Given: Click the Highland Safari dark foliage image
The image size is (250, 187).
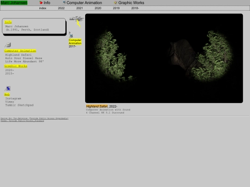Looking at the screenshot, I should click(x=164, y=58).
